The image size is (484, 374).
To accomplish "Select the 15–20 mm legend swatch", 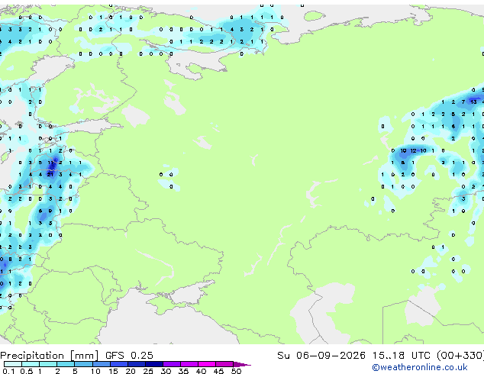I will point(118,364).
